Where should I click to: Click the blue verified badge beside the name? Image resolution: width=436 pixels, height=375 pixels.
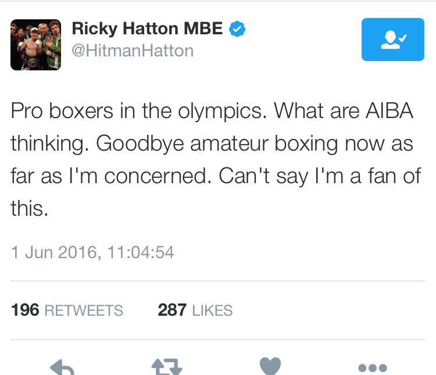point(235,30)
